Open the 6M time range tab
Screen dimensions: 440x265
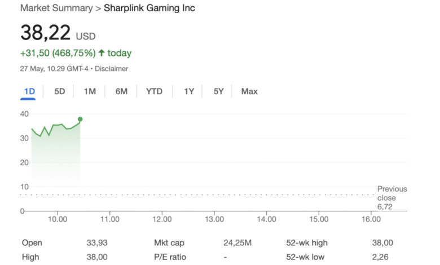click(x=121, y=91)
